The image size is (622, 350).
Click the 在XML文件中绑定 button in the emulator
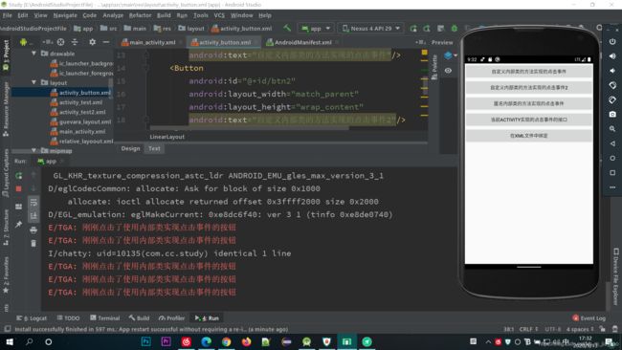(x=529, y=136)
